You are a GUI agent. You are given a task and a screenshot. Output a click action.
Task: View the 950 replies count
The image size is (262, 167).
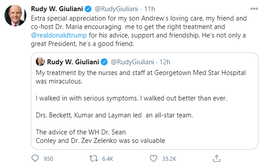coord(48,159)
